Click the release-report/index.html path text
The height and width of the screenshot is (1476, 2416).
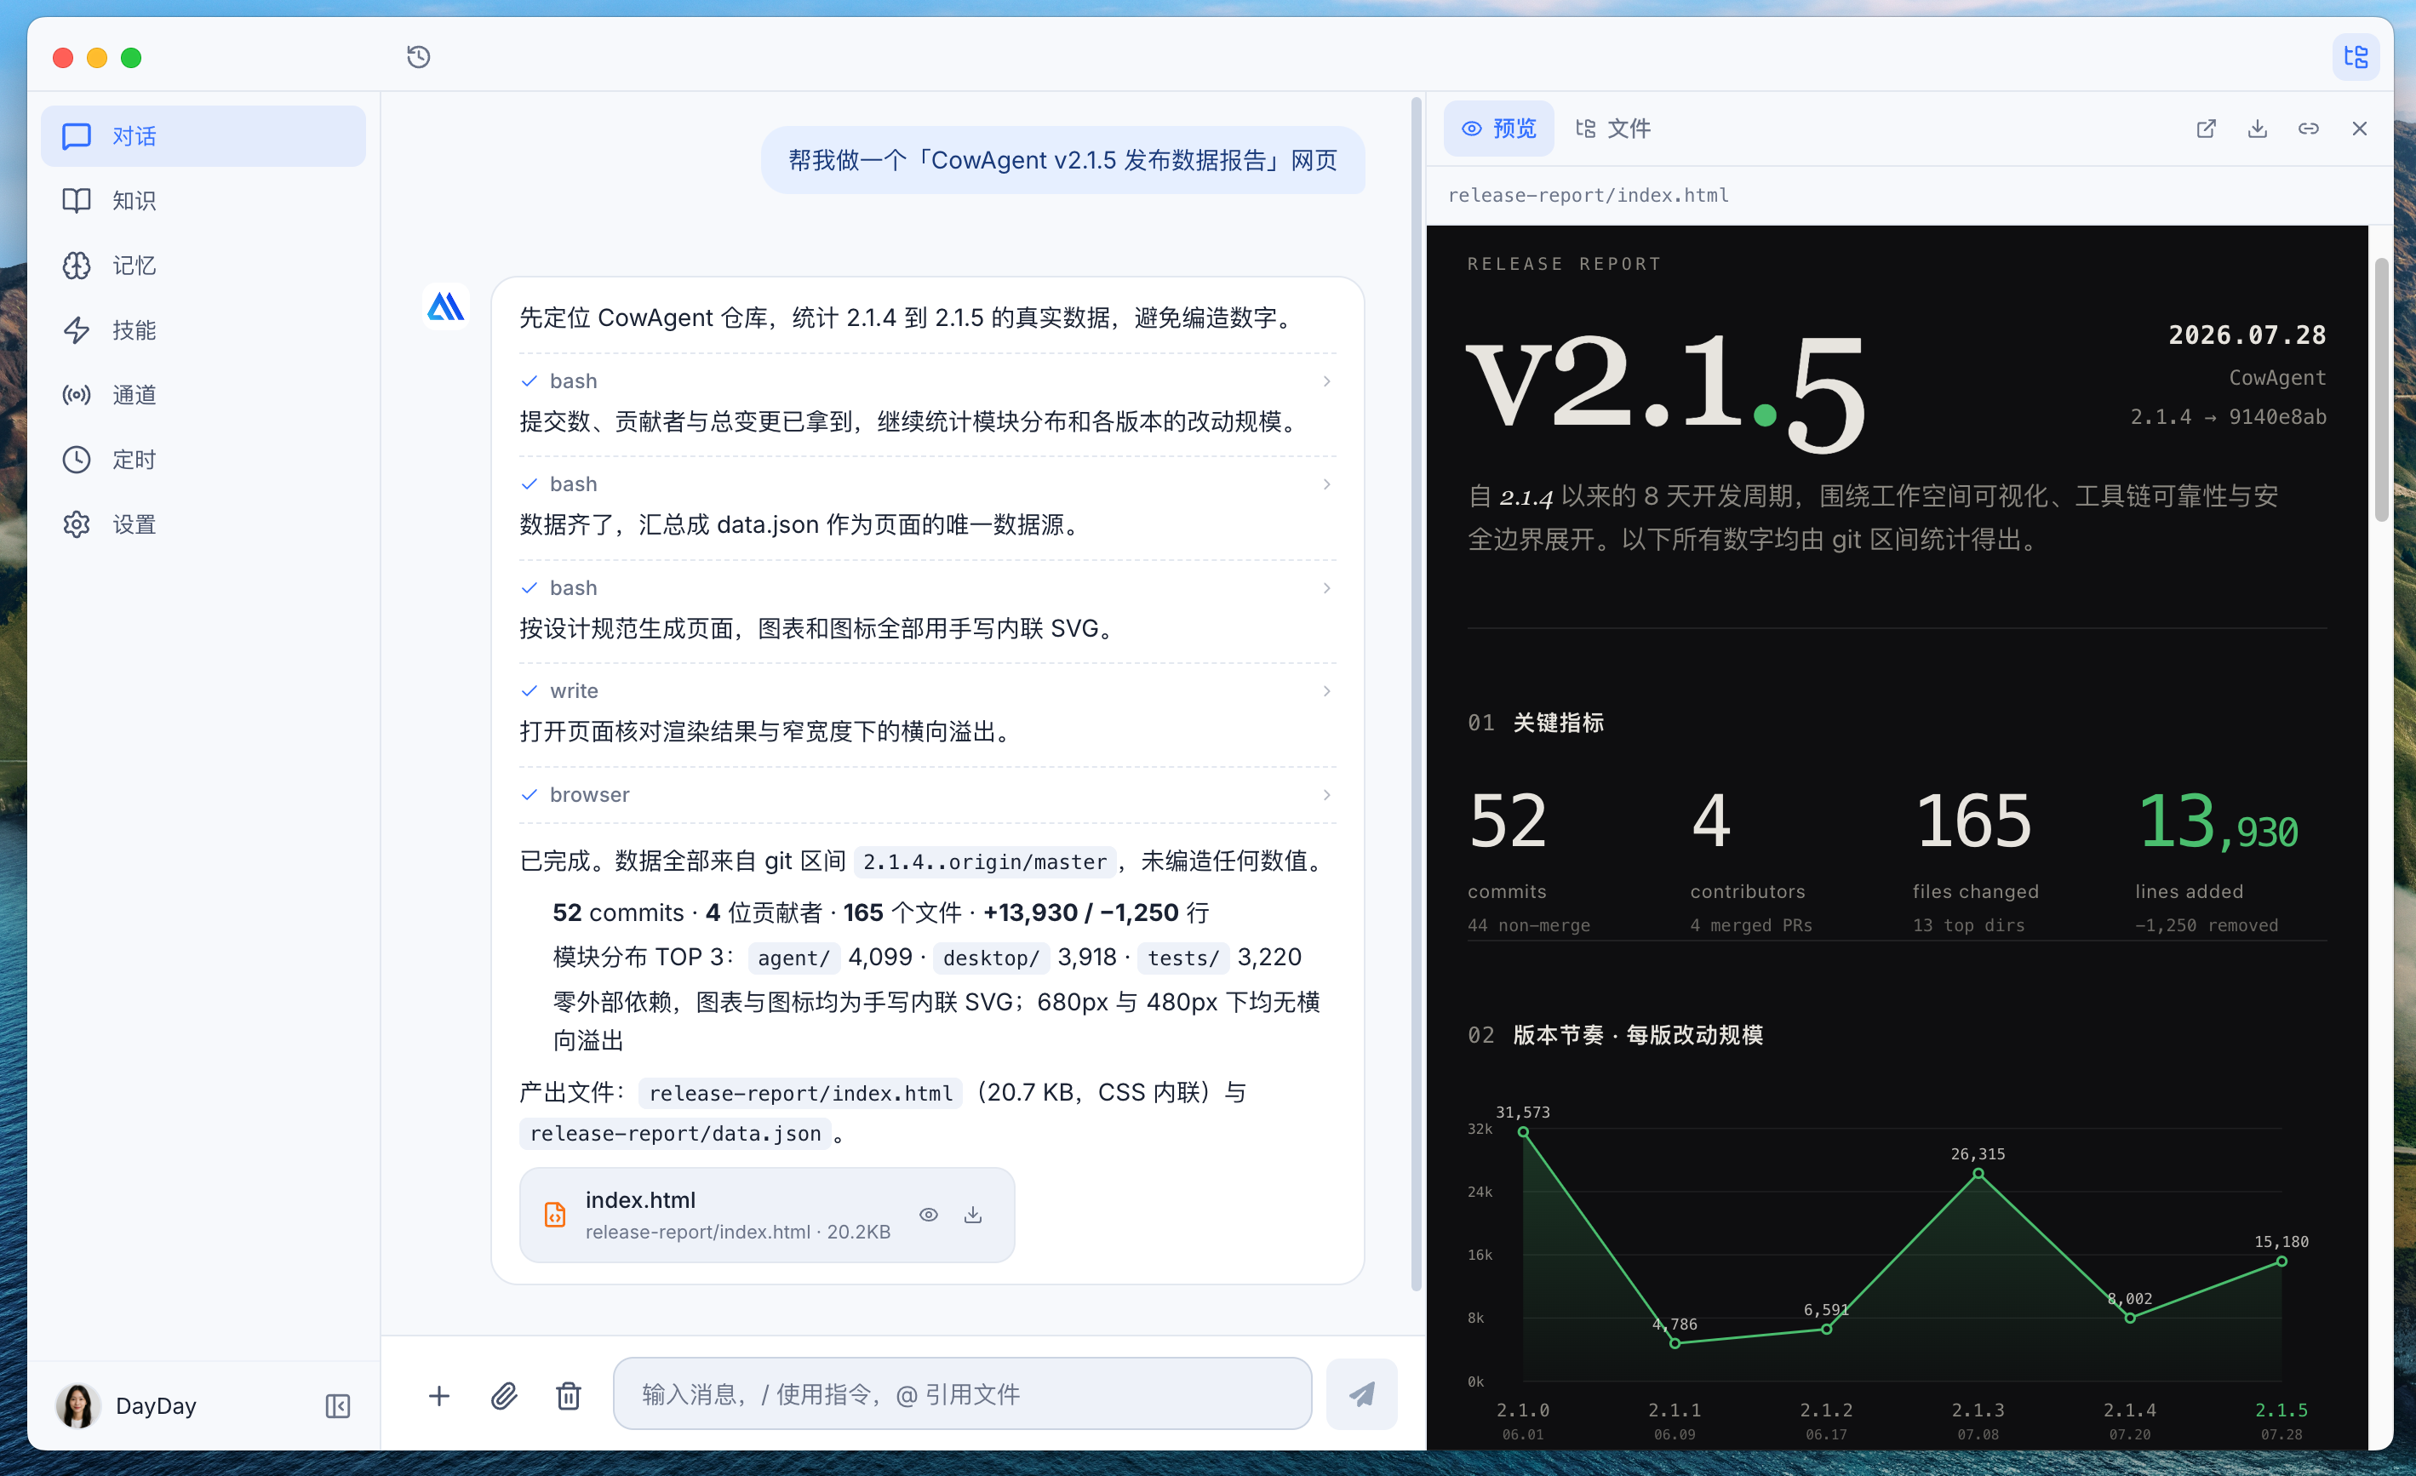tap(1589, 195)
